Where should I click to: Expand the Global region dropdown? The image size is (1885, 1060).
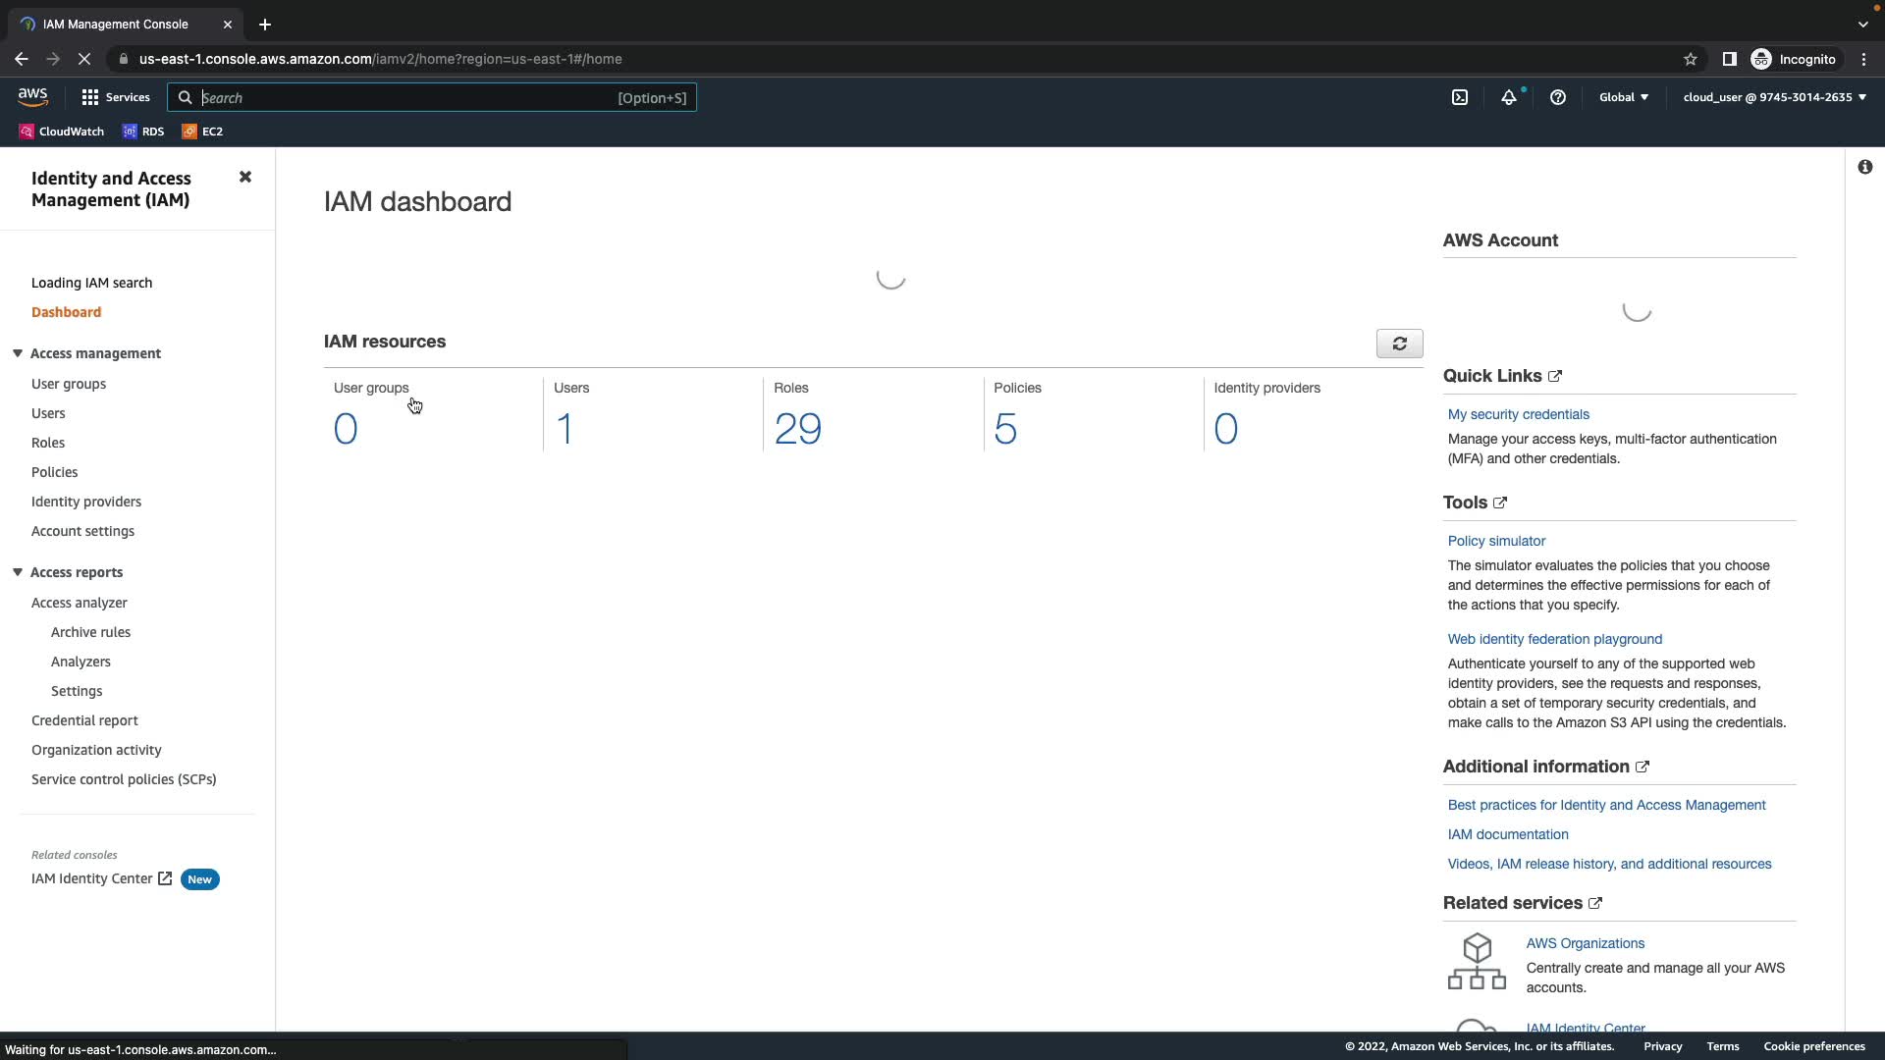1624,97
